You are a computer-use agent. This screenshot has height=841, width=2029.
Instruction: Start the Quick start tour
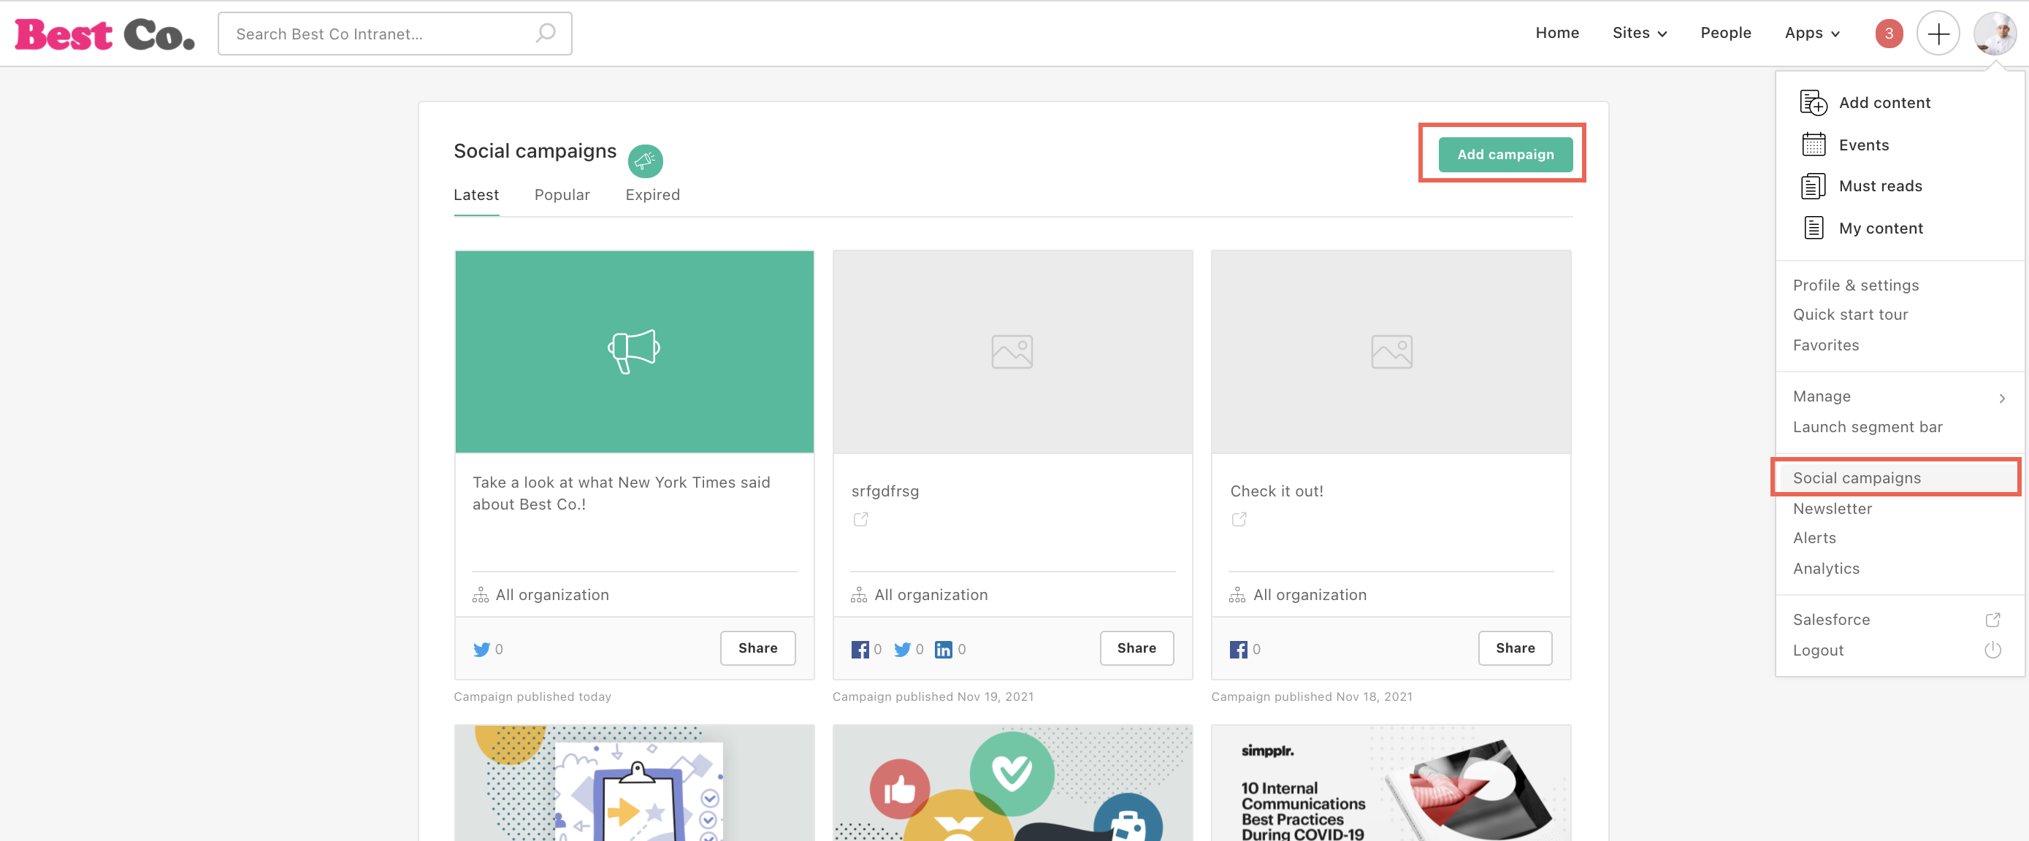coord(1850,314)
